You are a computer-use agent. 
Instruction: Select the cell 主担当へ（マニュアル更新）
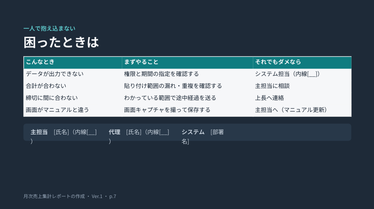click(x=302, y=110)
